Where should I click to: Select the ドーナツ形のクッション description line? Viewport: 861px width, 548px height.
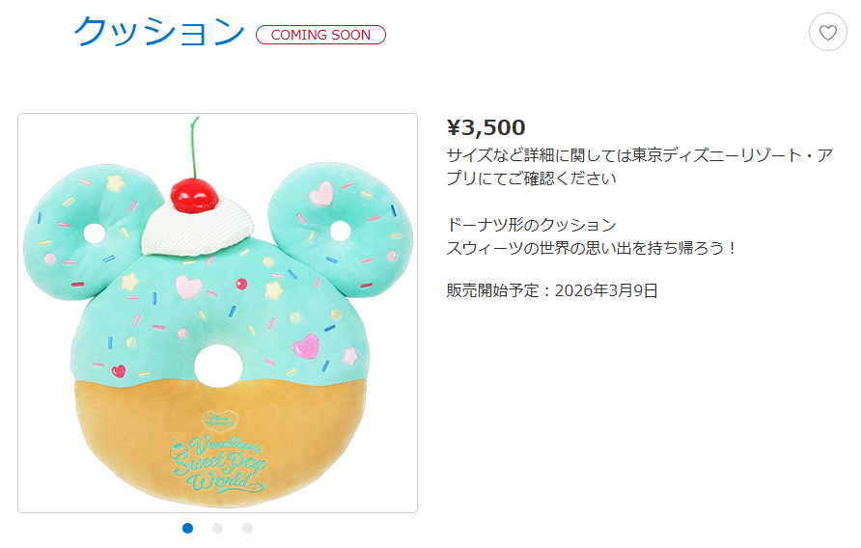532,225
